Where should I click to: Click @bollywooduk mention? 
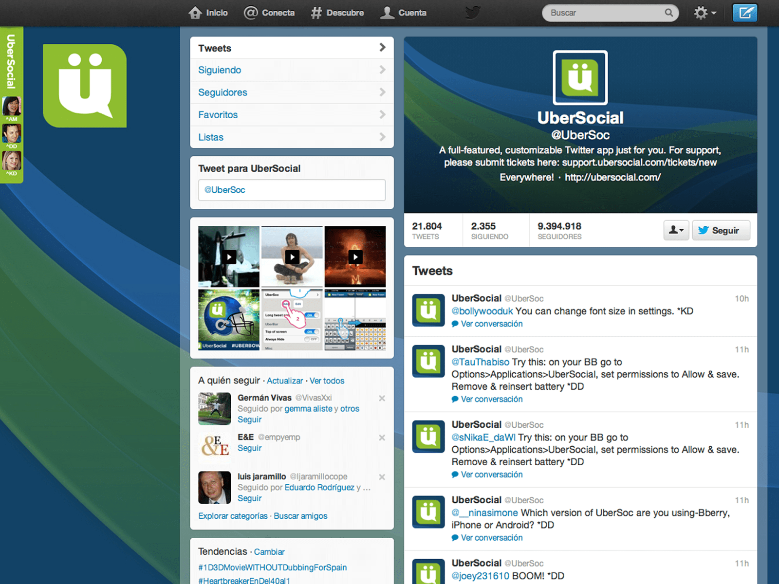click(x=482, y=311)
